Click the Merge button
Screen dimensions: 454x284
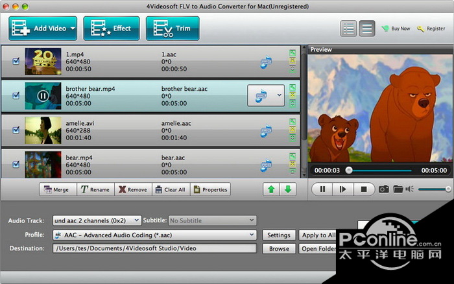(58, 189)
